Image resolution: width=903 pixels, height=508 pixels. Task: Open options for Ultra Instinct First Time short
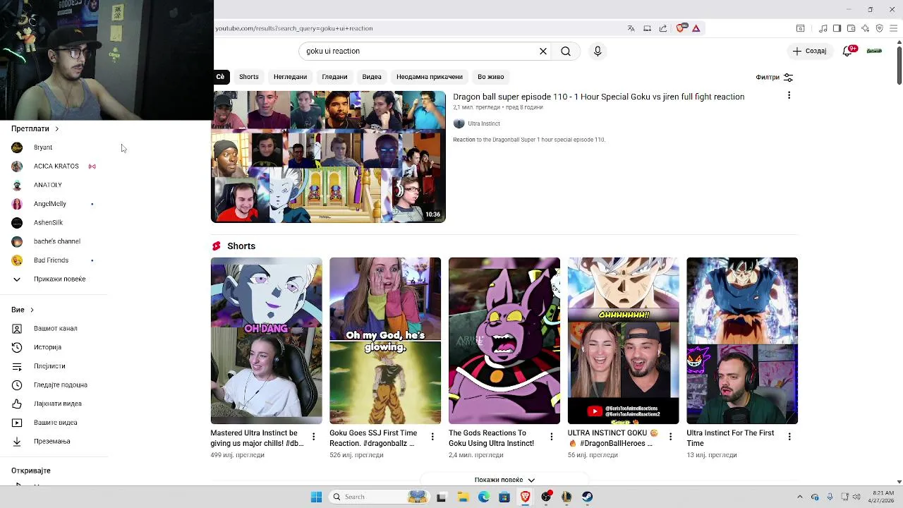(789, 437)
